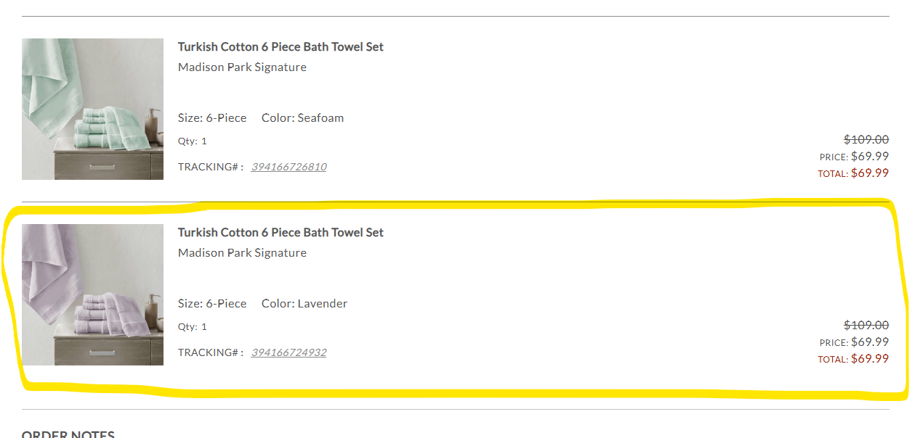
Task: Select Madison Park Signature brand on Lavender item
Action: point(242,253)
